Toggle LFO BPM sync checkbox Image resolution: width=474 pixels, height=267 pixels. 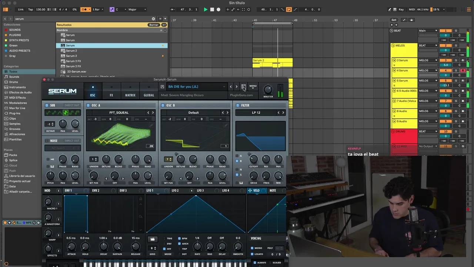click(180, 238)
